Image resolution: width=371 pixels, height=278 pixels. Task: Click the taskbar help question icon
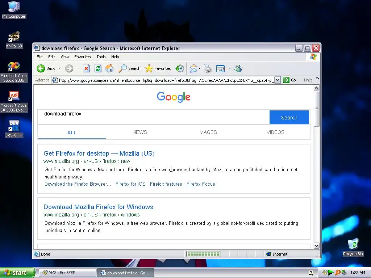pos(311,273)
